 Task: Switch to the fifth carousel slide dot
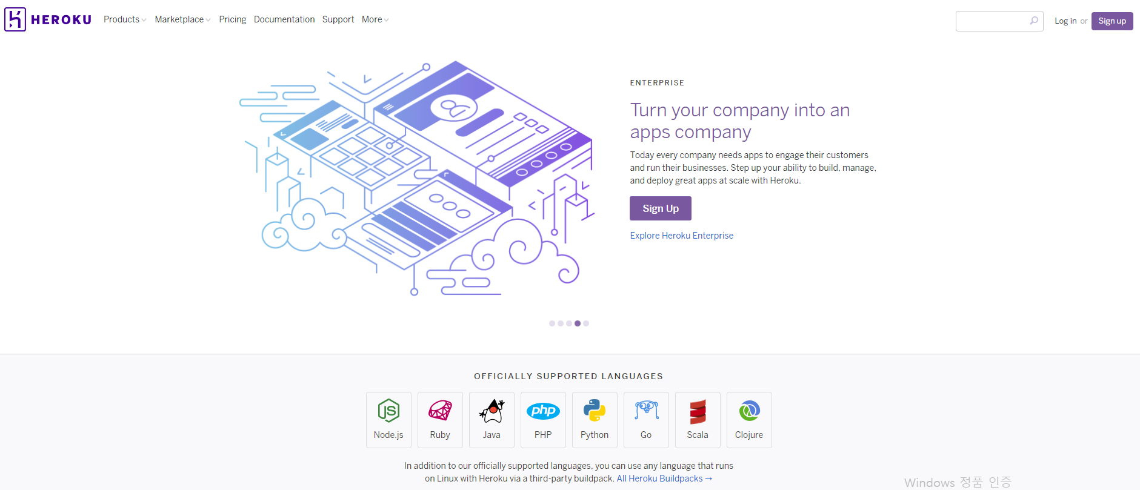point(586,323)
